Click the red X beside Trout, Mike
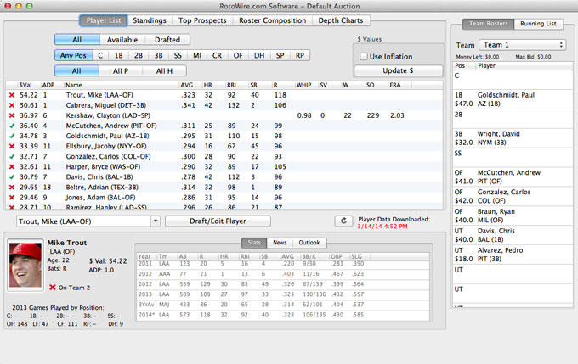The height and width of the screenshot is (364, 578). click(12, 95)
